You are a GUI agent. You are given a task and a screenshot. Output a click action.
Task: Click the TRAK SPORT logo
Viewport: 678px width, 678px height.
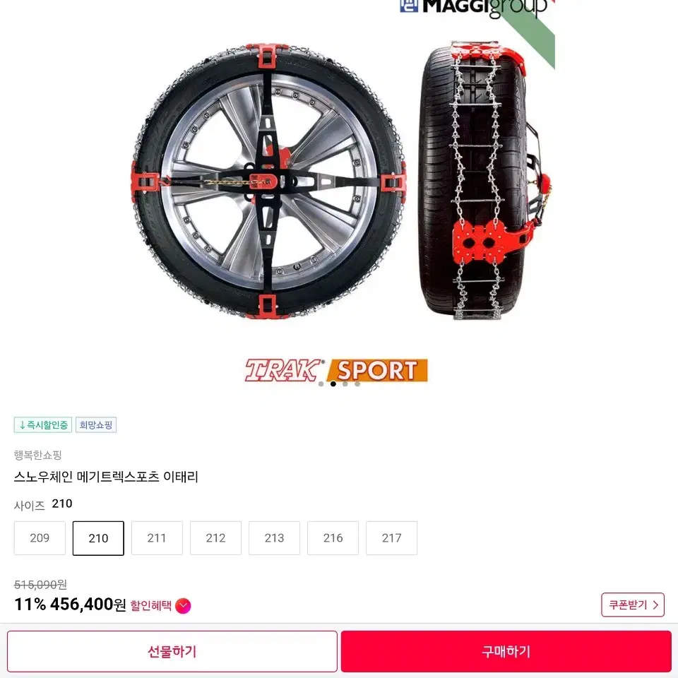336,370
